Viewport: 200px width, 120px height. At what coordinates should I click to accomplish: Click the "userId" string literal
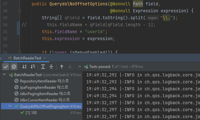click(x=95, y=32)
